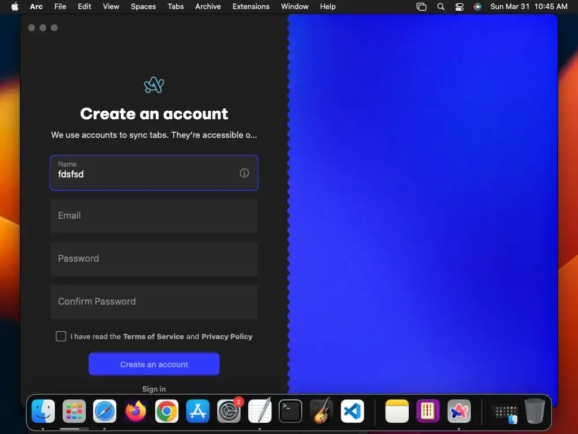Click the info icon in Name field
Viewport: 578px width, 434px height.
244,173
